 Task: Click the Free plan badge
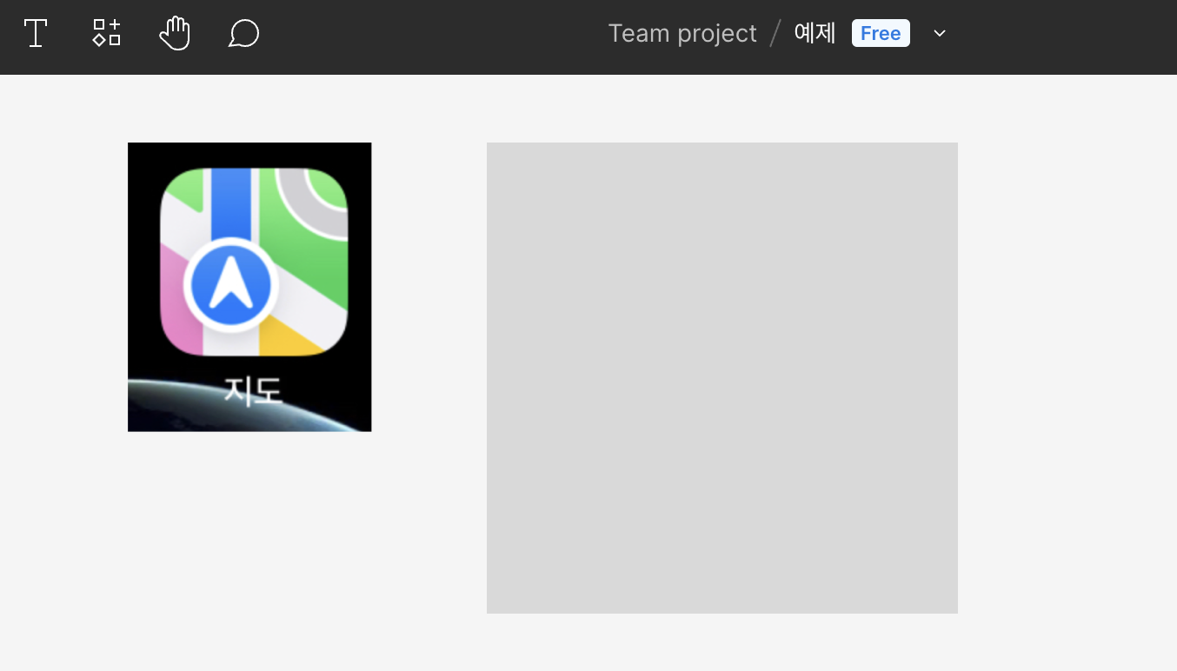pyautogui.click(x=881, y=33)
